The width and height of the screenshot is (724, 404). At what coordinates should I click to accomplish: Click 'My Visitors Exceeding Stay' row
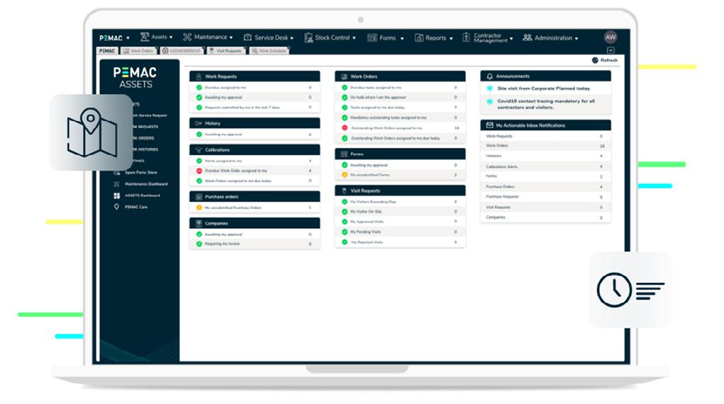[400, 202]
